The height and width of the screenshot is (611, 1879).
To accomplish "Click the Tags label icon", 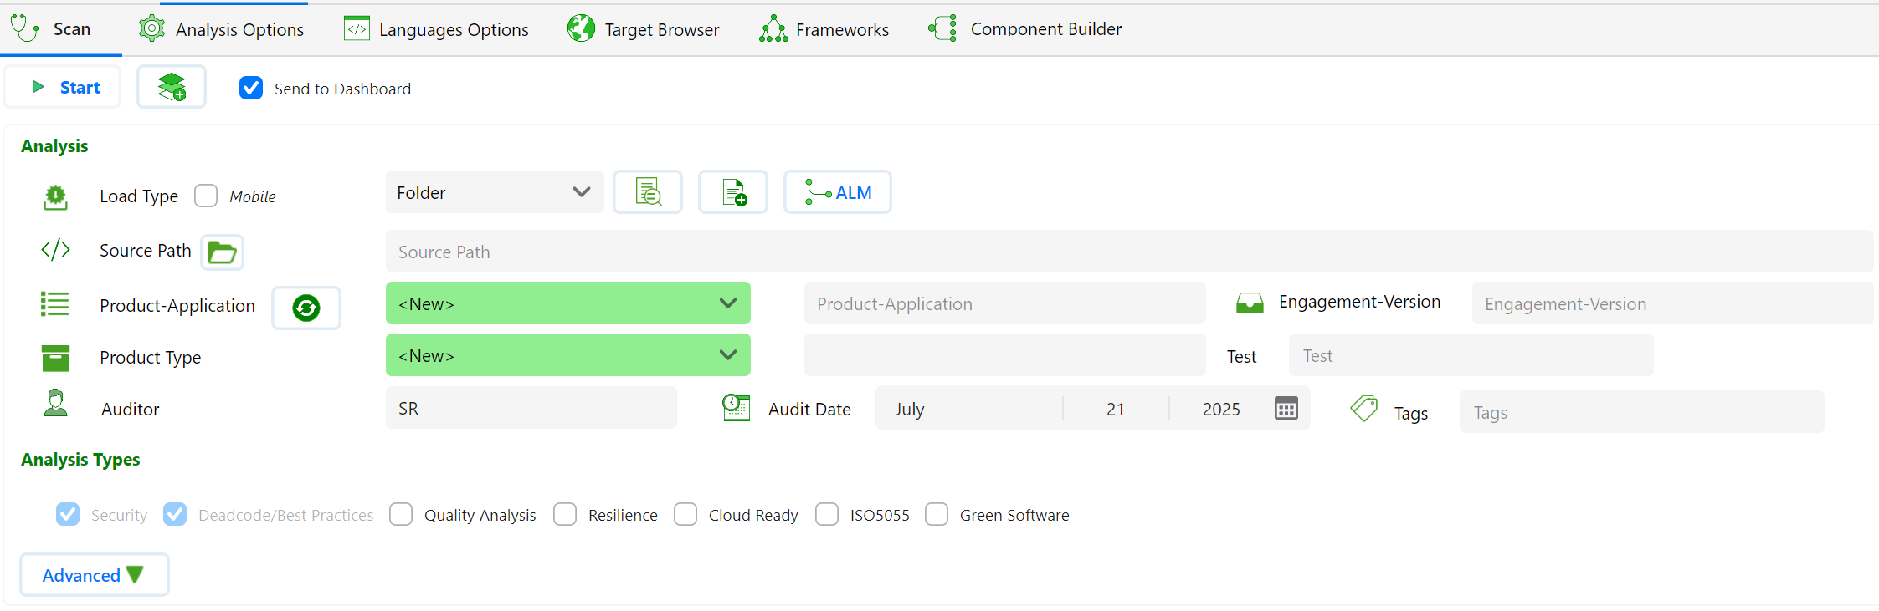I will 1364,409.
